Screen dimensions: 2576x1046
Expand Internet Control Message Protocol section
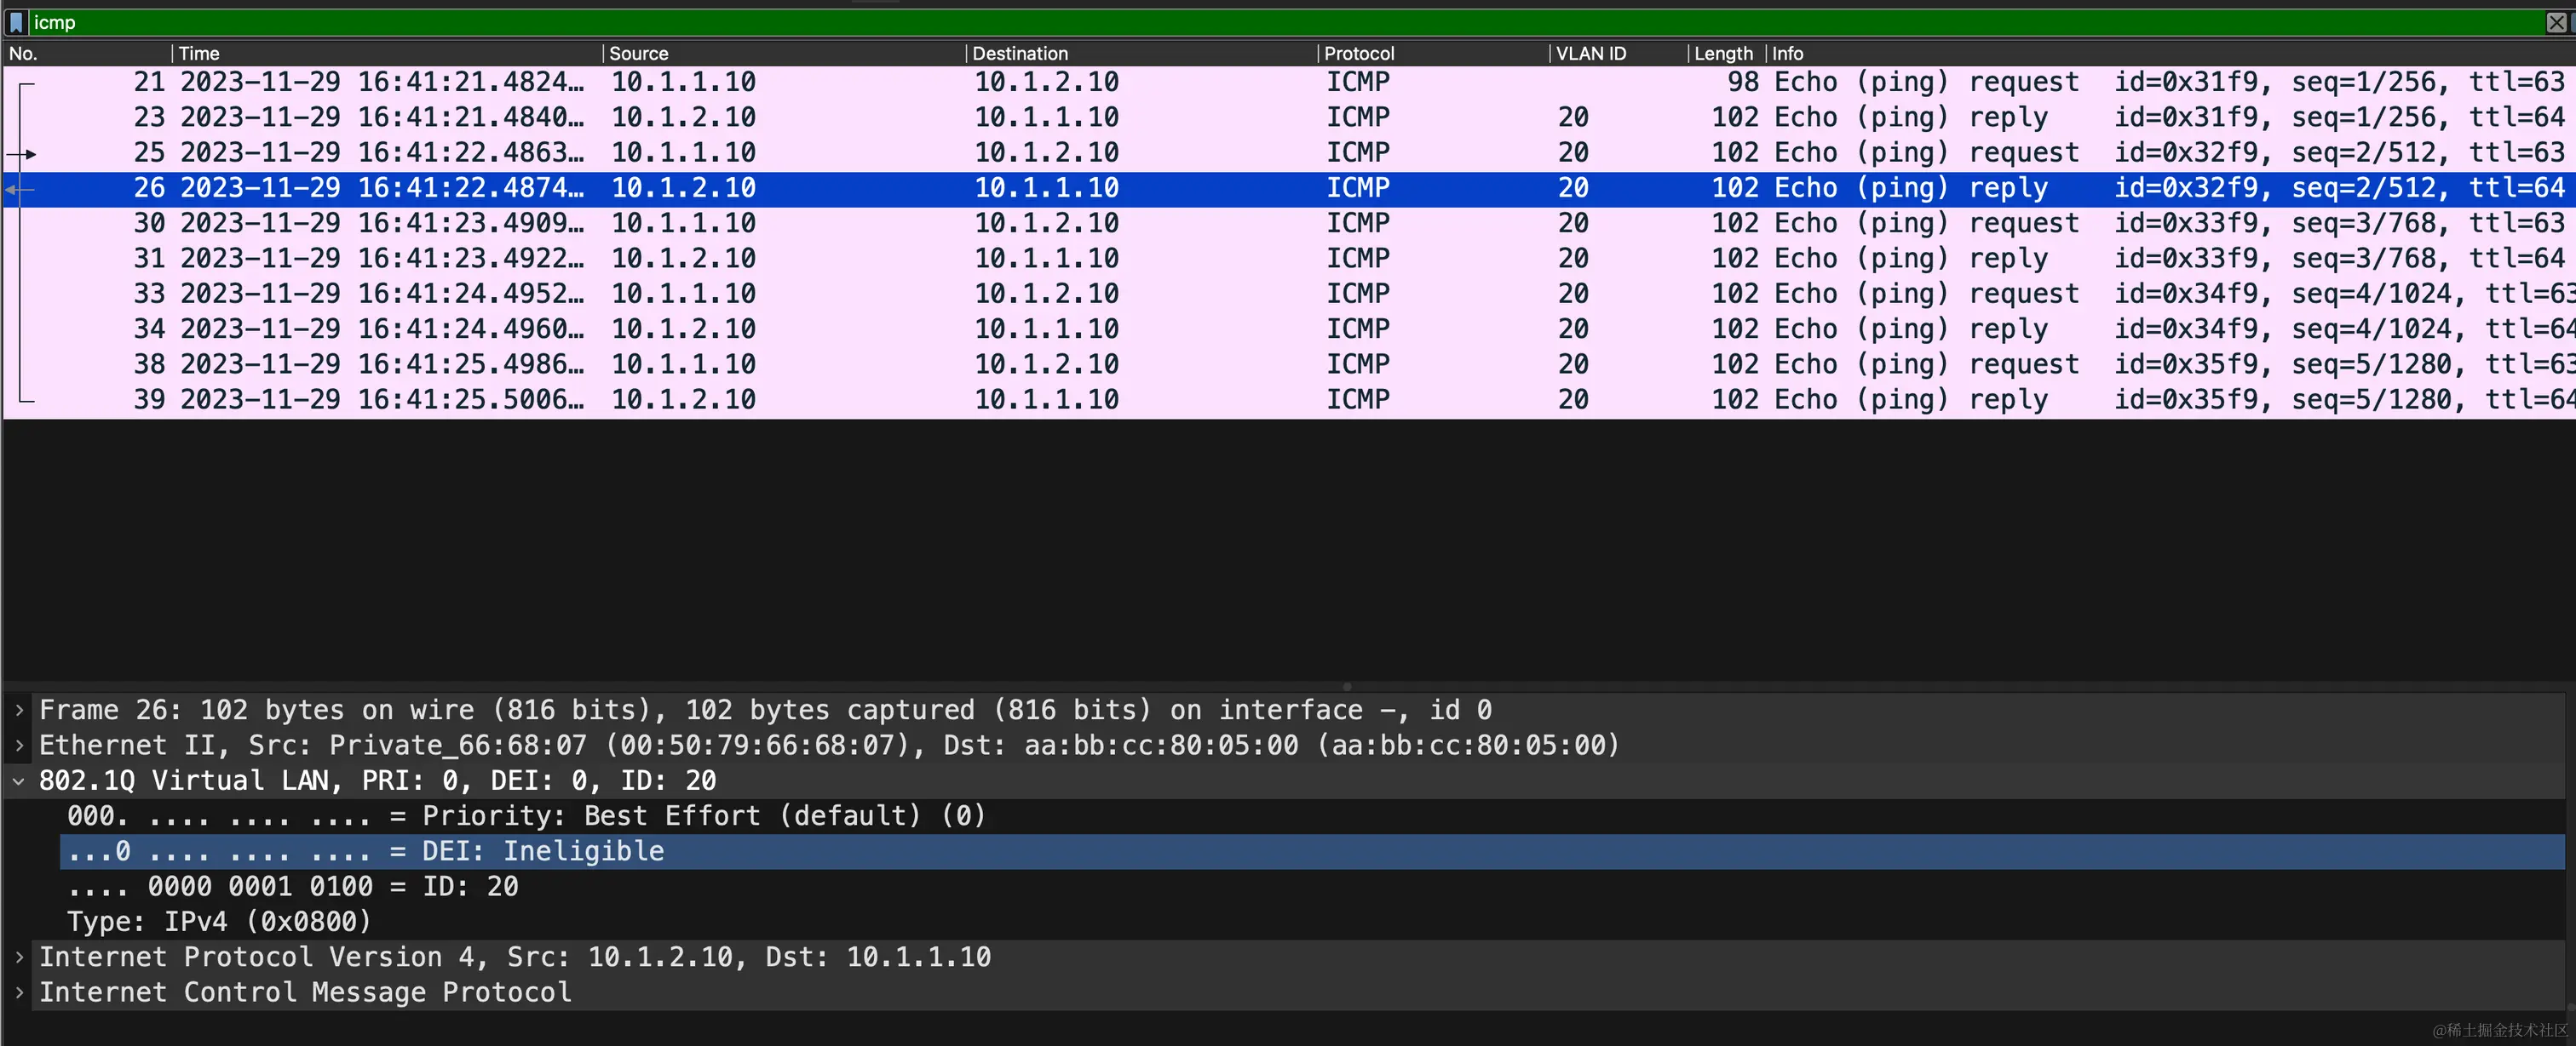(19, 993)
